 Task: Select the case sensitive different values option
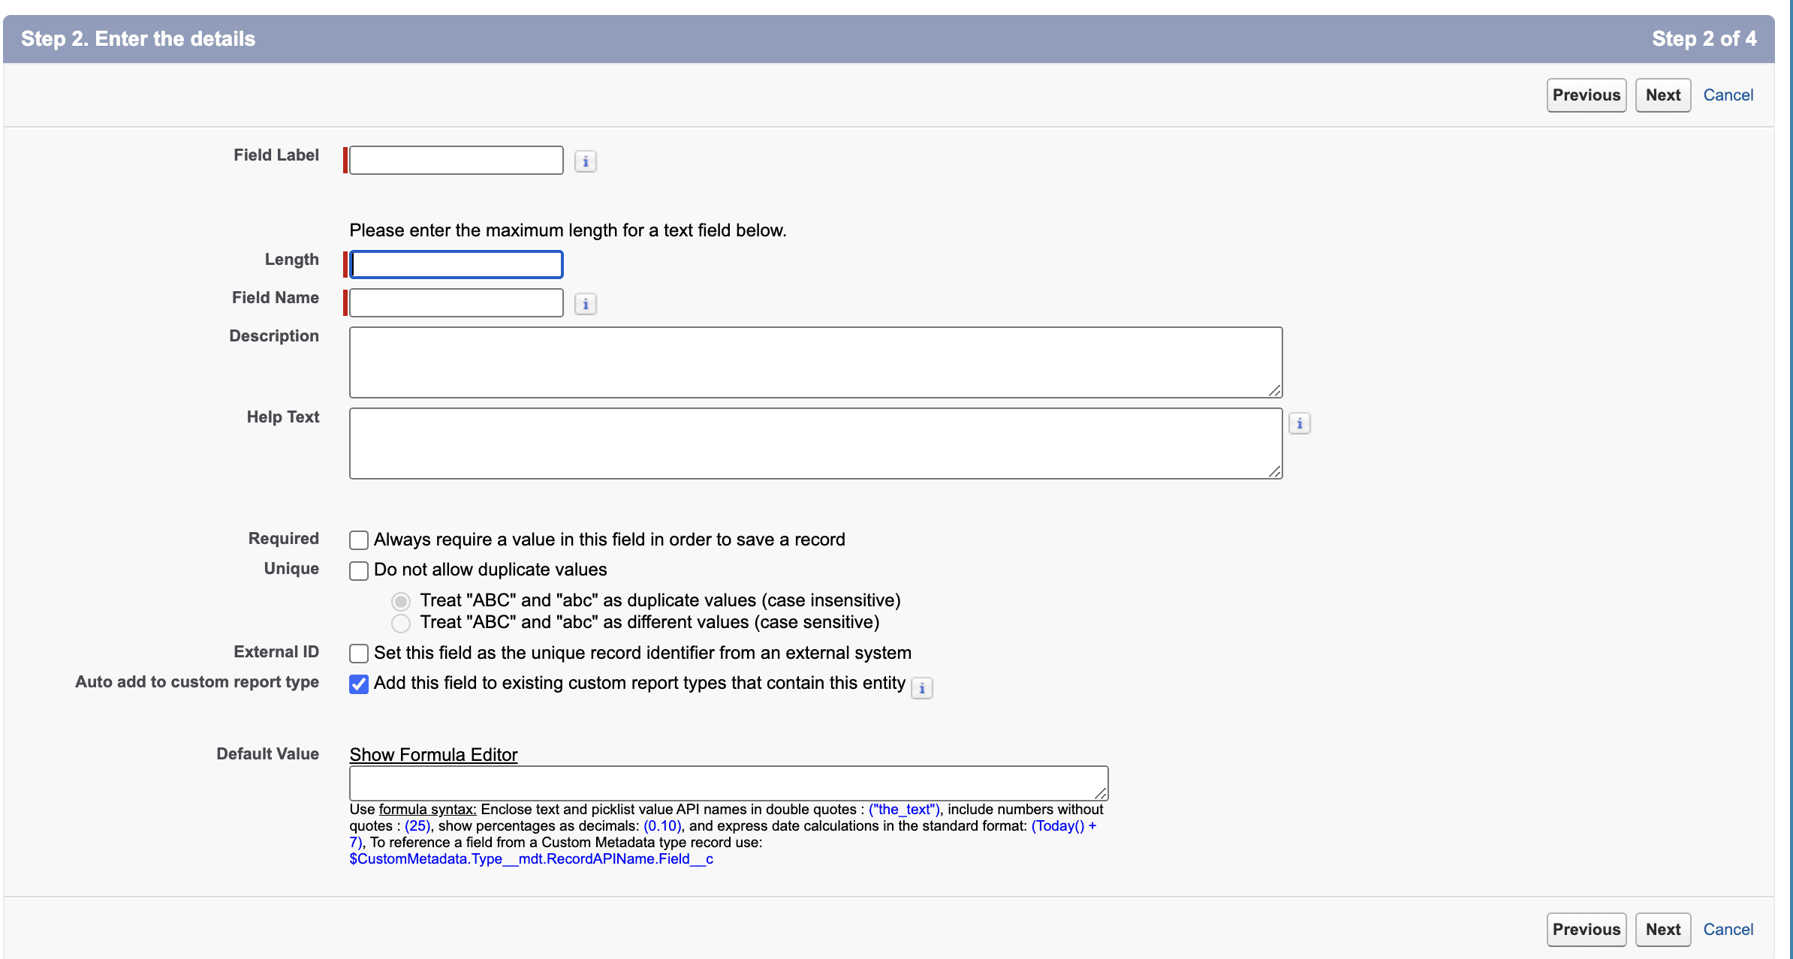401,623
